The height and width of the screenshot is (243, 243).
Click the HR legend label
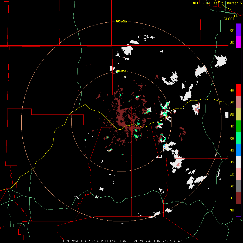232,126
